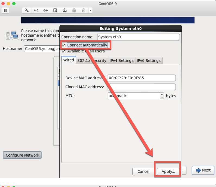Toggle the Available to all users checkbox

(x=64, y=51)
